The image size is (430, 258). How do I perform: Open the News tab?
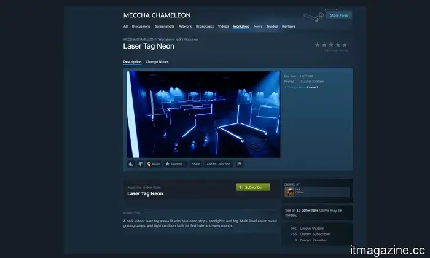click(x=258, y=26)
